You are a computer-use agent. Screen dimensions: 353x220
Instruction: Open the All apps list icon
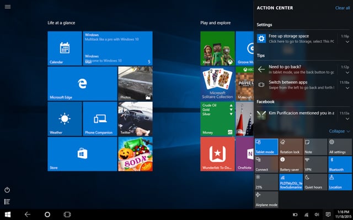7,202
